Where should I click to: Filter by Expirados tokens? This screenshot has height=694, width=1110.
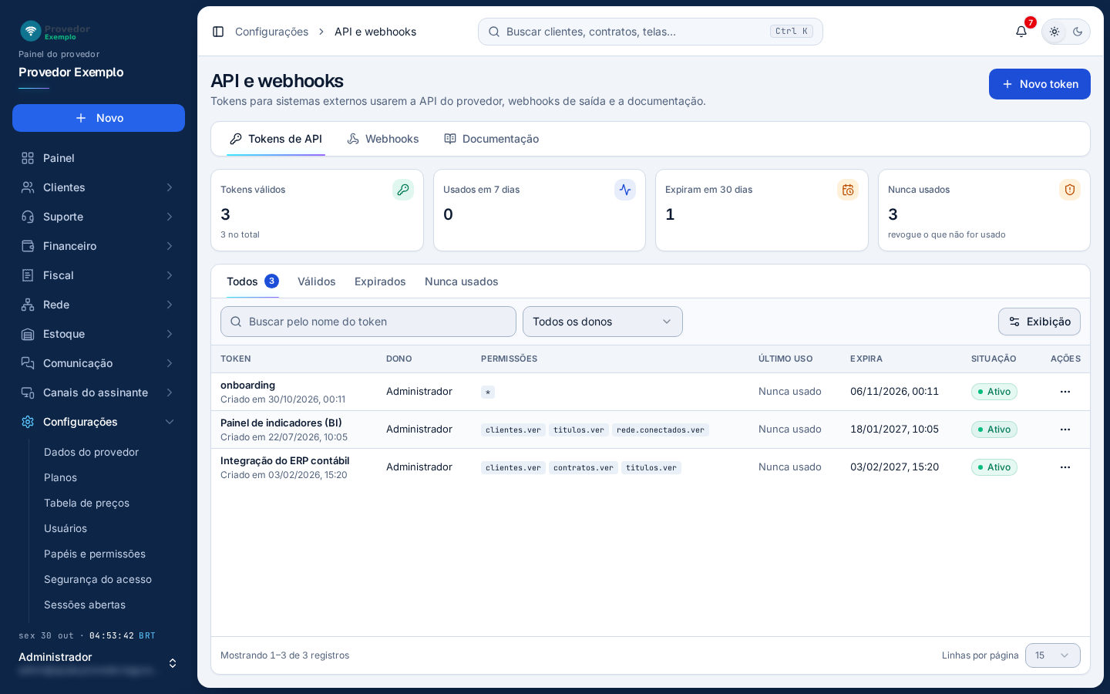click(380, 281)
